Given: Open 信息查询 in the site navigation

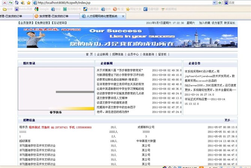Looking at the screenshot, I should (x=148, y=54).
